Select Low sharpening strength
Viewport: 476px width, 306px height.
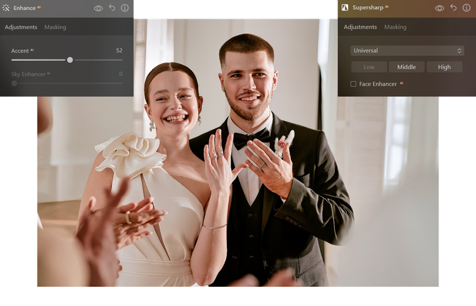pos(369,67)
